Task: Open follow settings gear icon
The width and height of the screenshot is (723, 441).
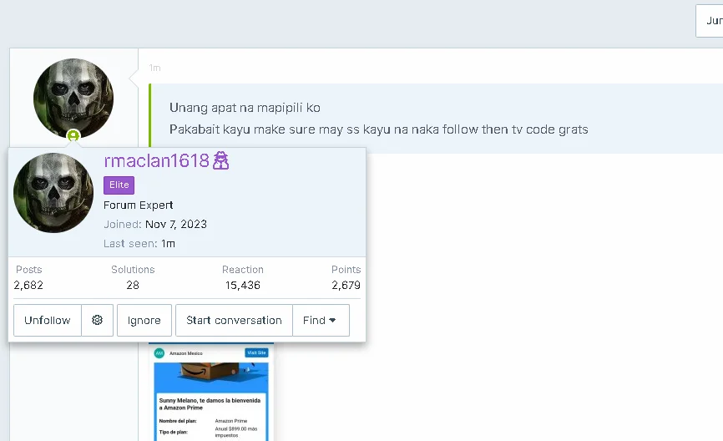Action: pyautogui.click(x=98, y=320)
